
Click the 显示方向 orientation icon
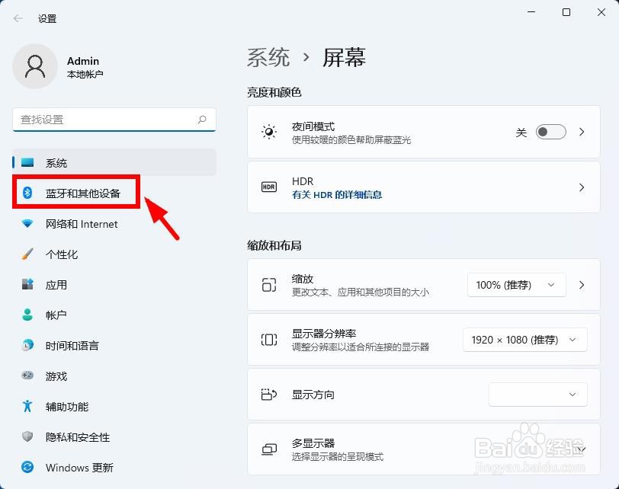(269, 395)
